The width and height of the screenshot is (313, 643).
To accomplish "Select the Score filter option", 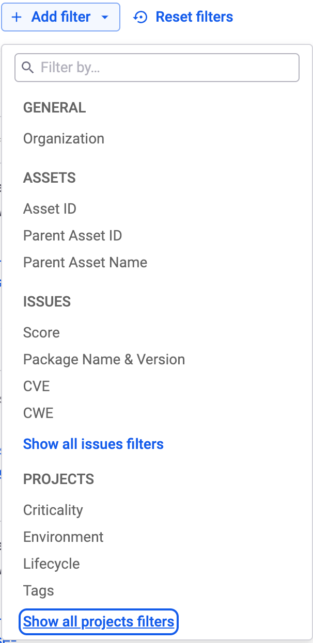I will 41,332.
